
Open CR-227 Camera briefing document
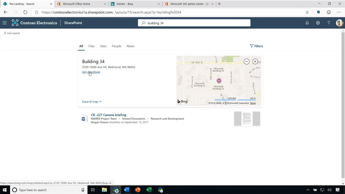click(108, 115)
